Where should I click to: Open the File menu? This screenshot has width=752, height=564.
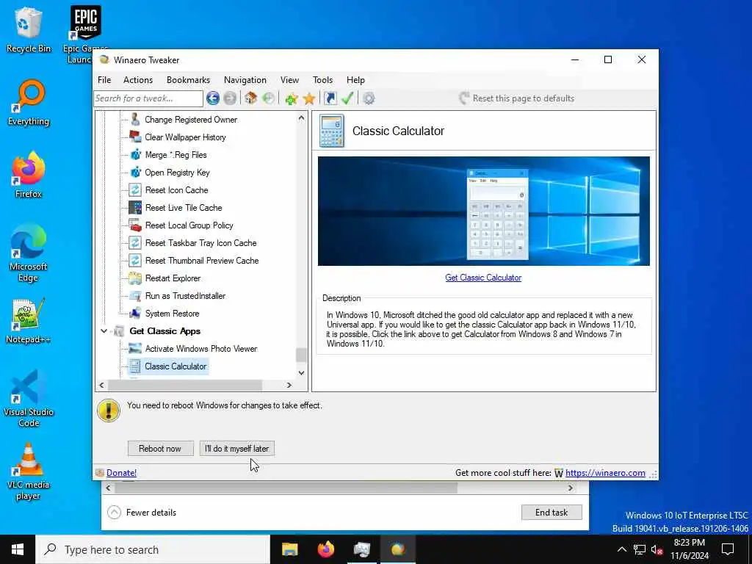click(x=104, y=80)
